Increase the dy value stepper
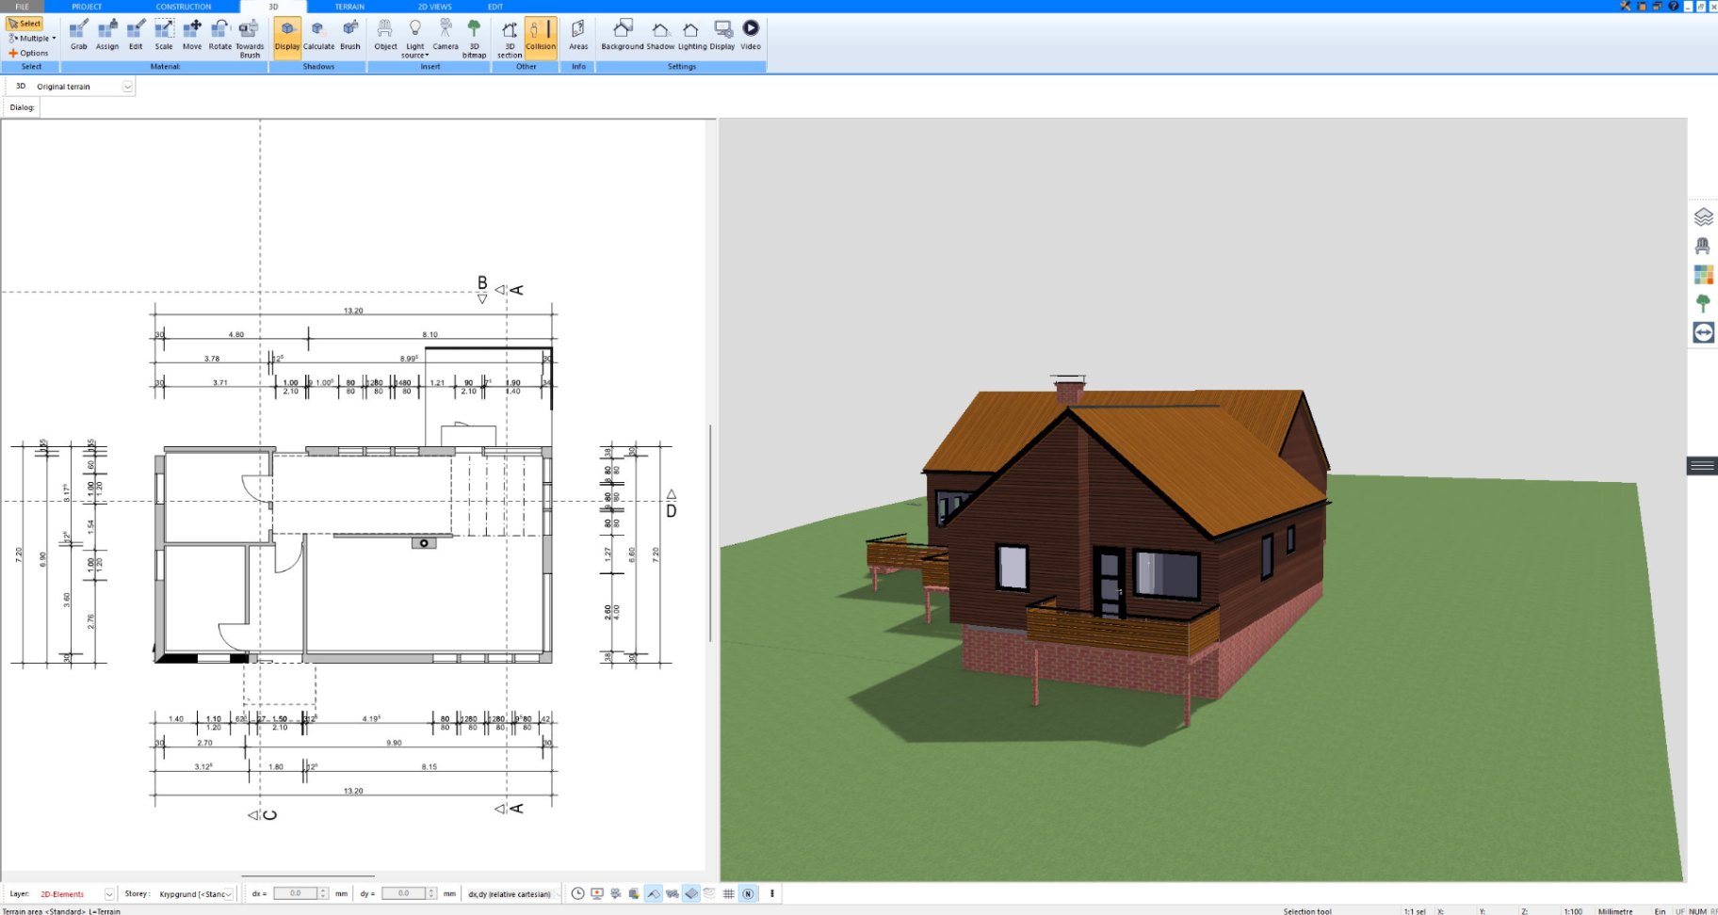The width and height of the screenshot is (1718, 915). pos(432,891)
